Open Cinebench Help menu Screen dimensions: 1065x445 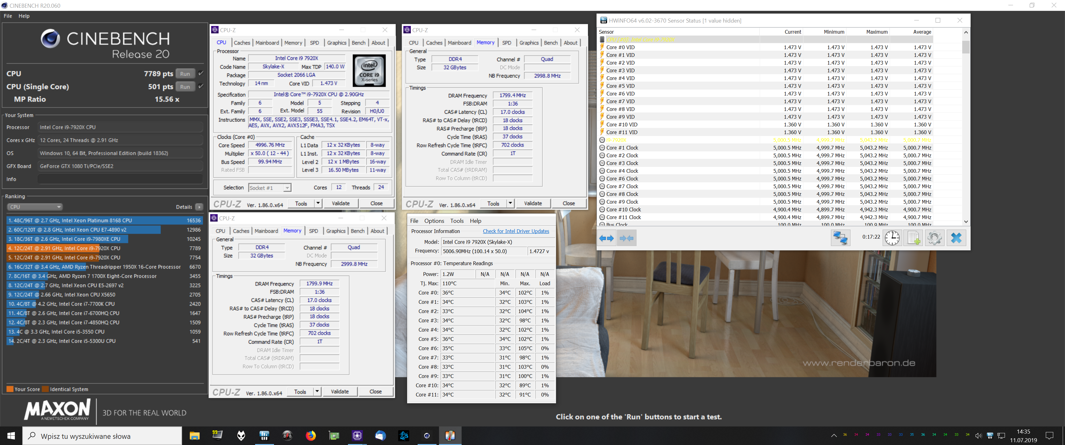point(24,16)
